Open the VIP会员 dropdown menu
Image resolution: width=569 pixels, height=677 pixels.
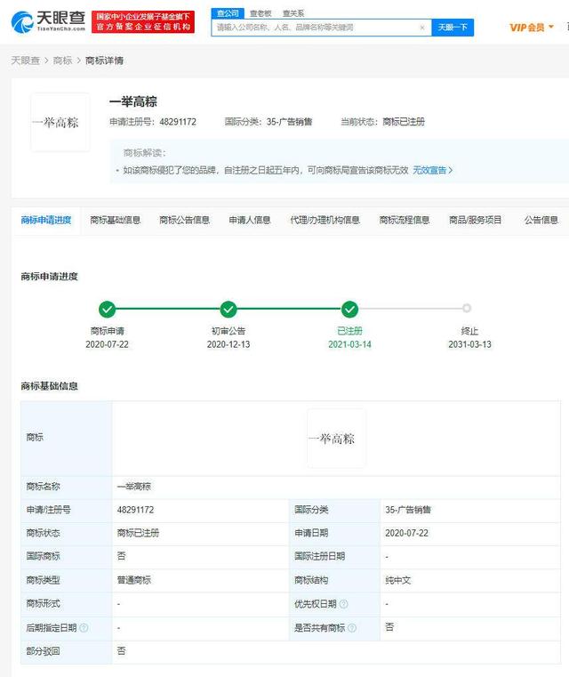coord(531,28)
